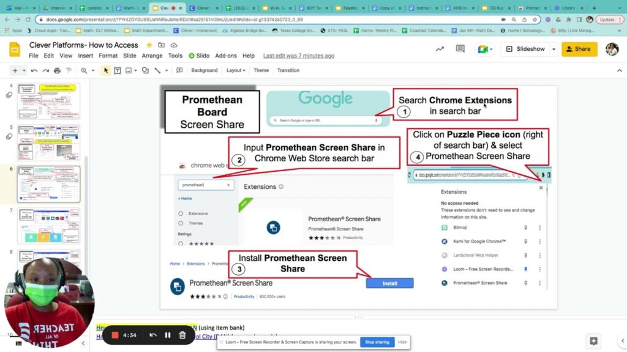The image size is (627, 352).
Task: Select slide 7 thumbnail
Action: pos(49,226)
